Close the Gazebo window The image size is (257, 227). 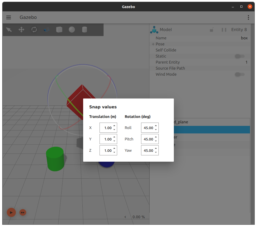(250, 7)
